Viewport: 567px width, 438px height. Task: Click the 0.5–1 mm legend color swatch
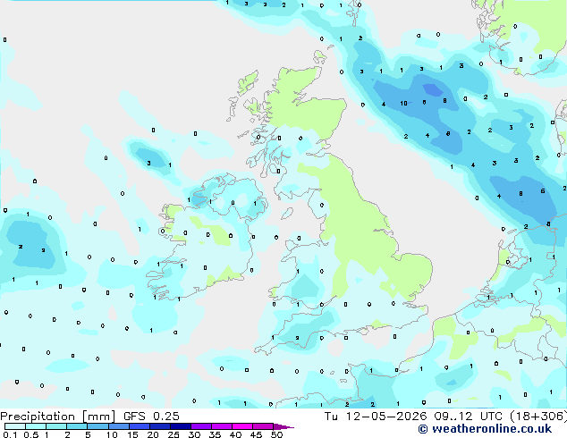[36, 426]
